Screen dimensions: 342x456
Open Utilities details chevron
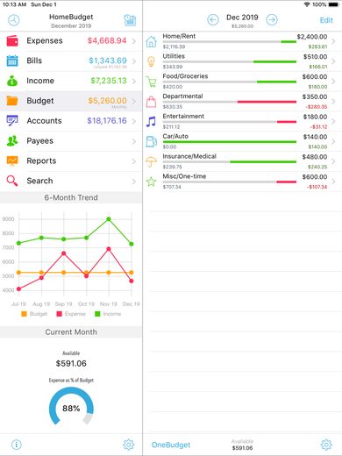tap(333, 61)
